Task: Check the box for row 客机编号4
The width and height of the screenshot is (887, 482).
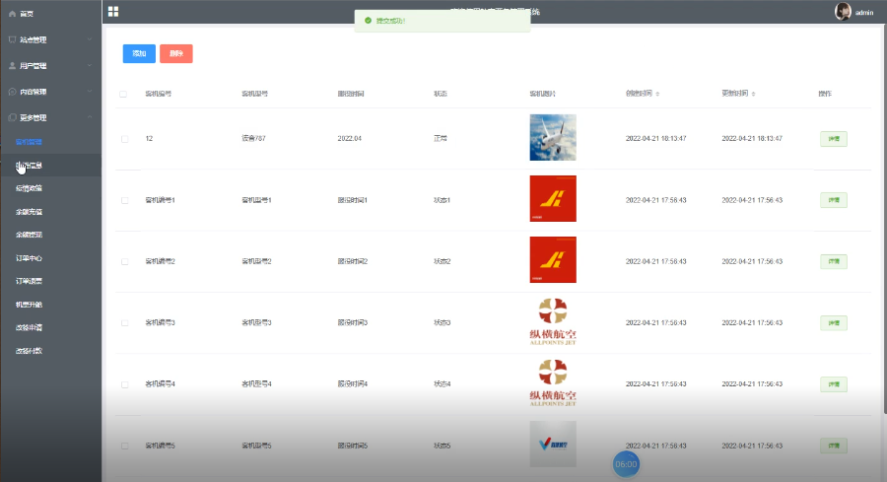Action: pyautogui.click(x=124, y=384)
